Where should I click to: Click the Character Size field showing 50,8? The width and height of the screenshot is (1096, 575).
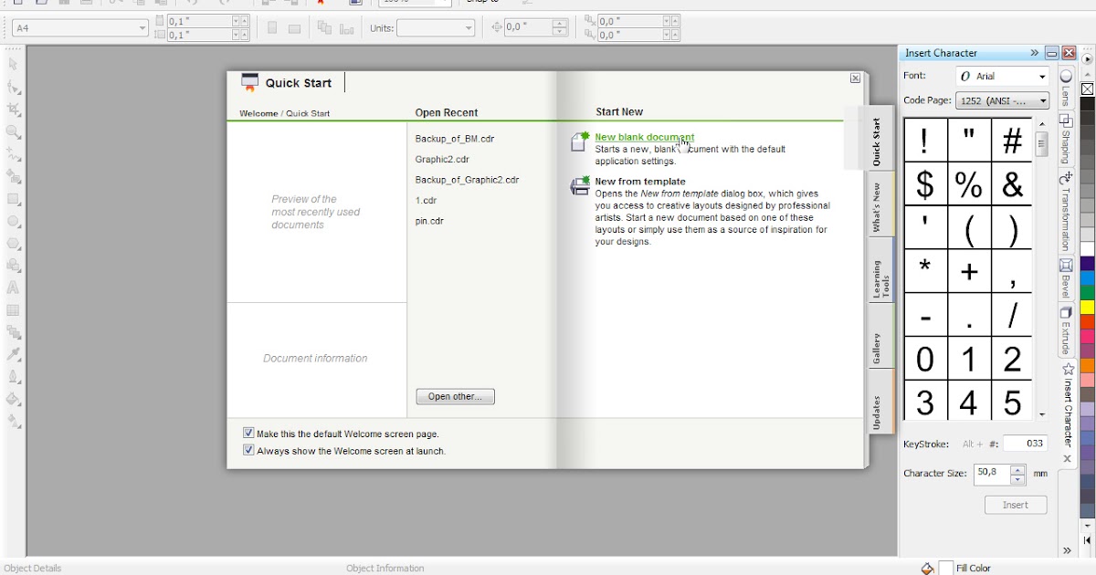click(x=992, y=474)
